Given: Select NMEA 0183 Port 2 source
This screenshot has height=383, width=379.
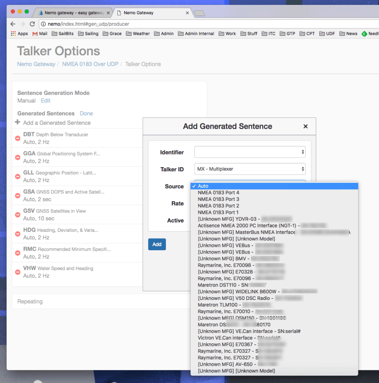Looking at the screenshot, I should point(274,206).
